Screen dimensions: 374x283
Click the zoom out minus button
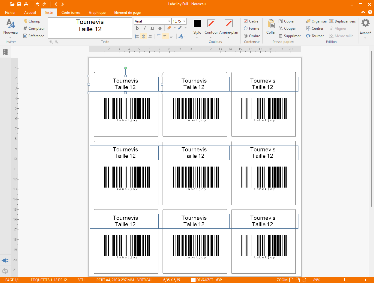point(325,280)
